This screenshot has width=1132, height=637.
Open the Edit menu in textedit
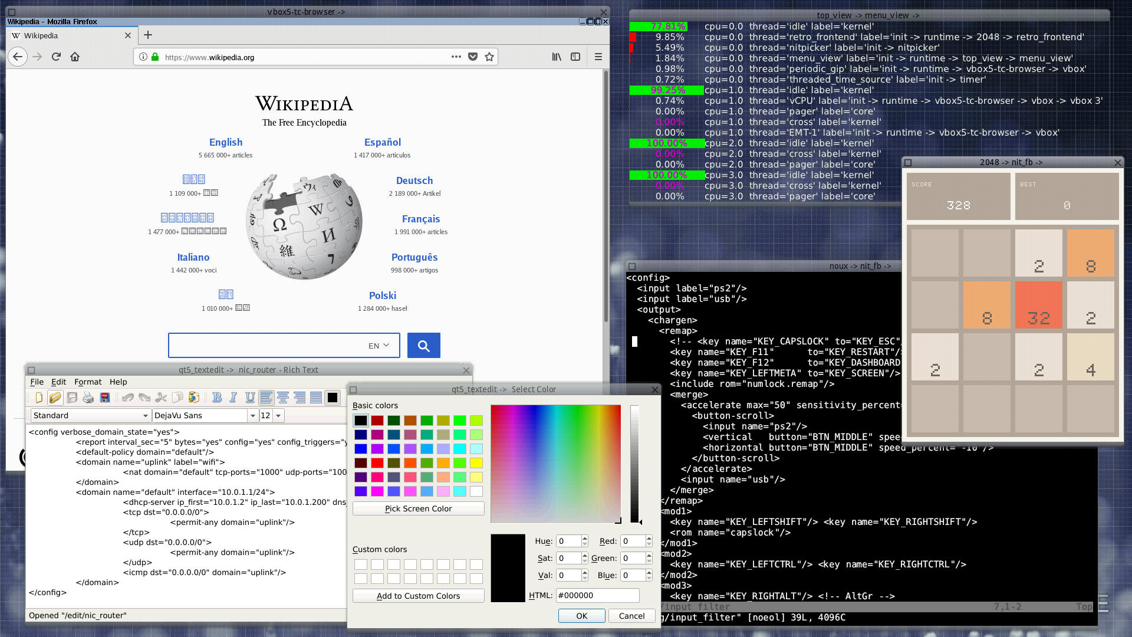coord(58,382)
